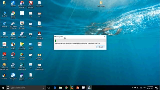Screen dimensions: 160x90
Task: Open the network status tray icon
Action: tap(138, 88)
